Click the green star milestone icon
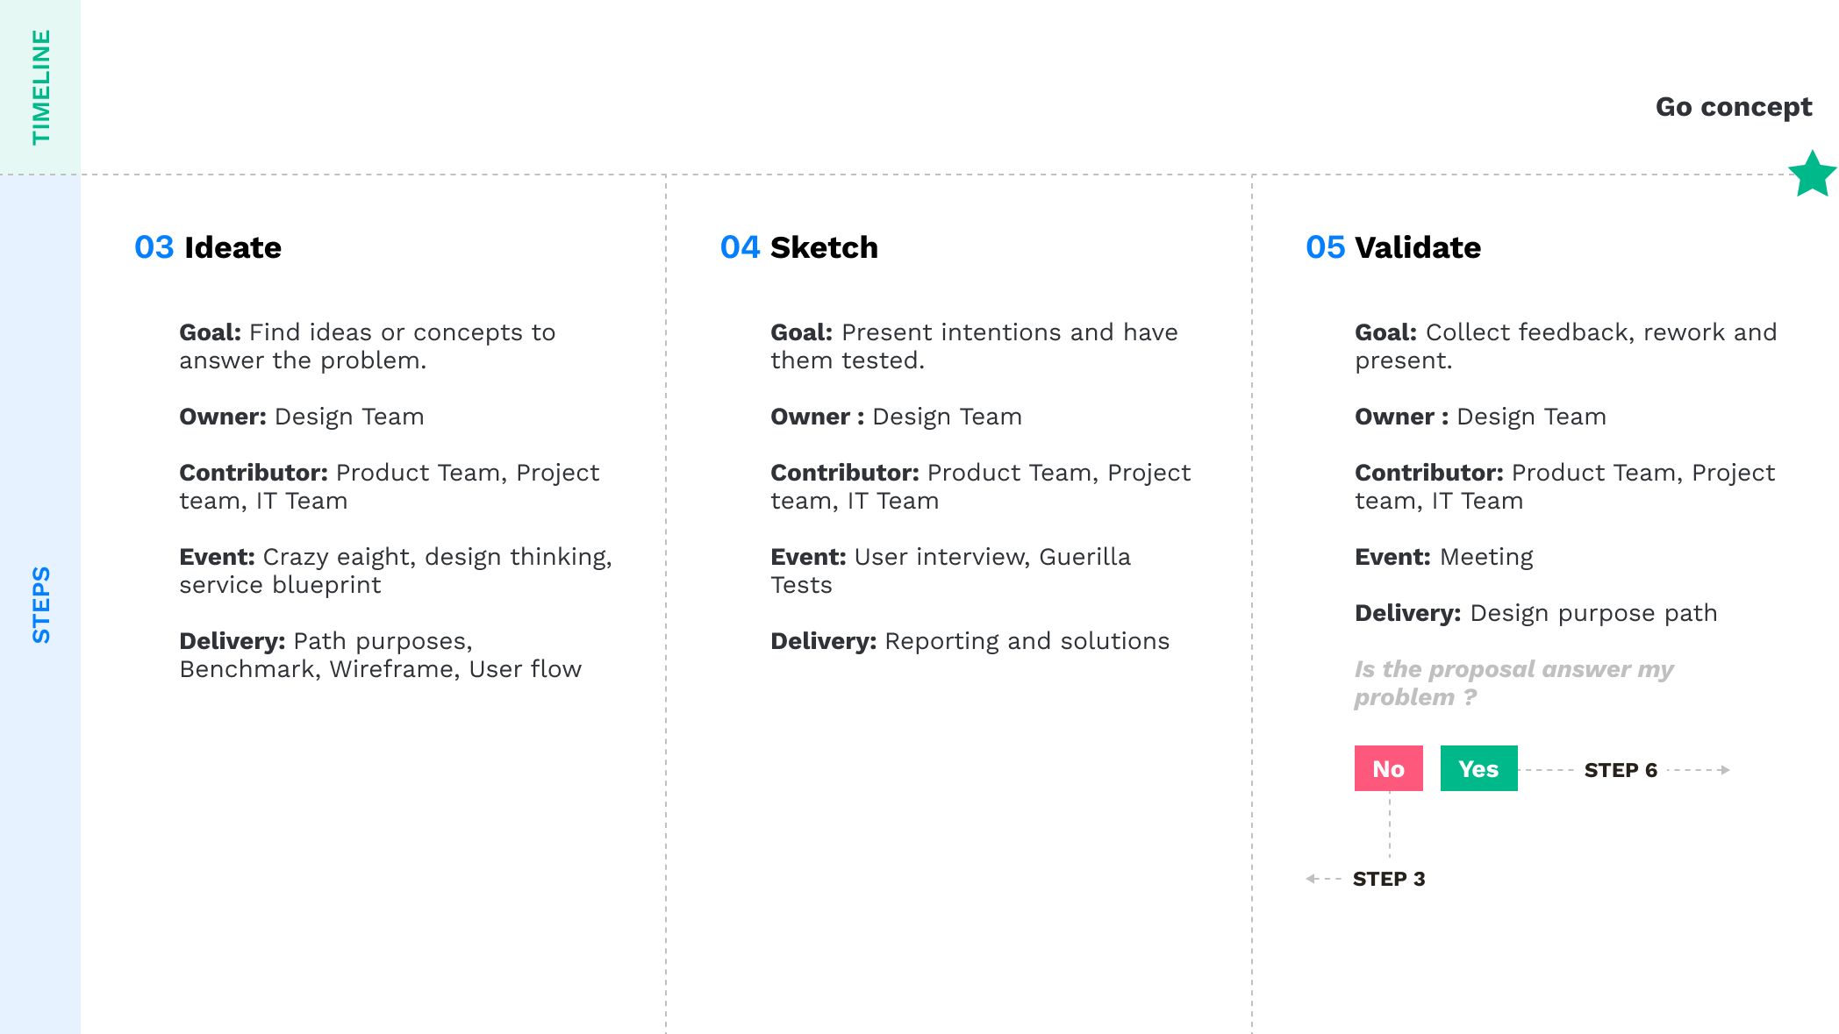1839x1034 pixels. pyautogui.click(x=1812, y=175)
